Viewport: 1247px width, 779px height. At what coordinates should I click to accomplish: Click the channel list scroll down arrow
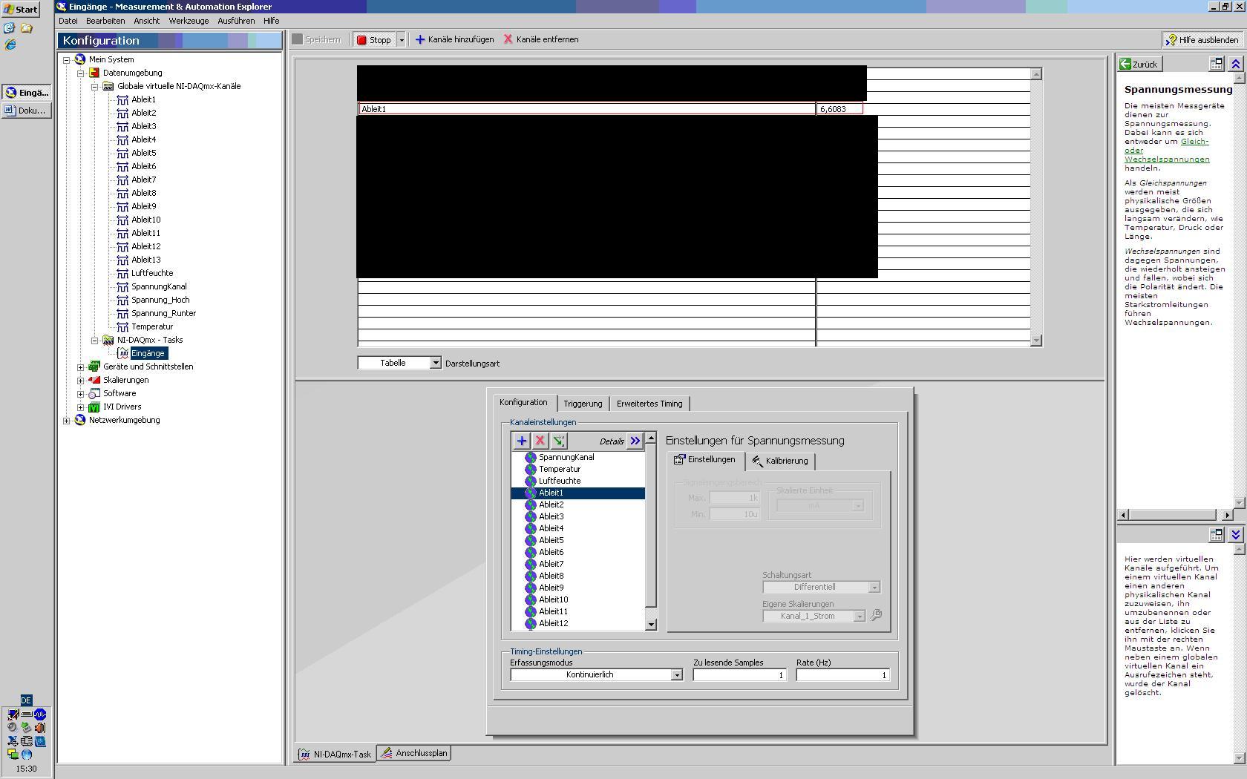(x=651, y=625)
